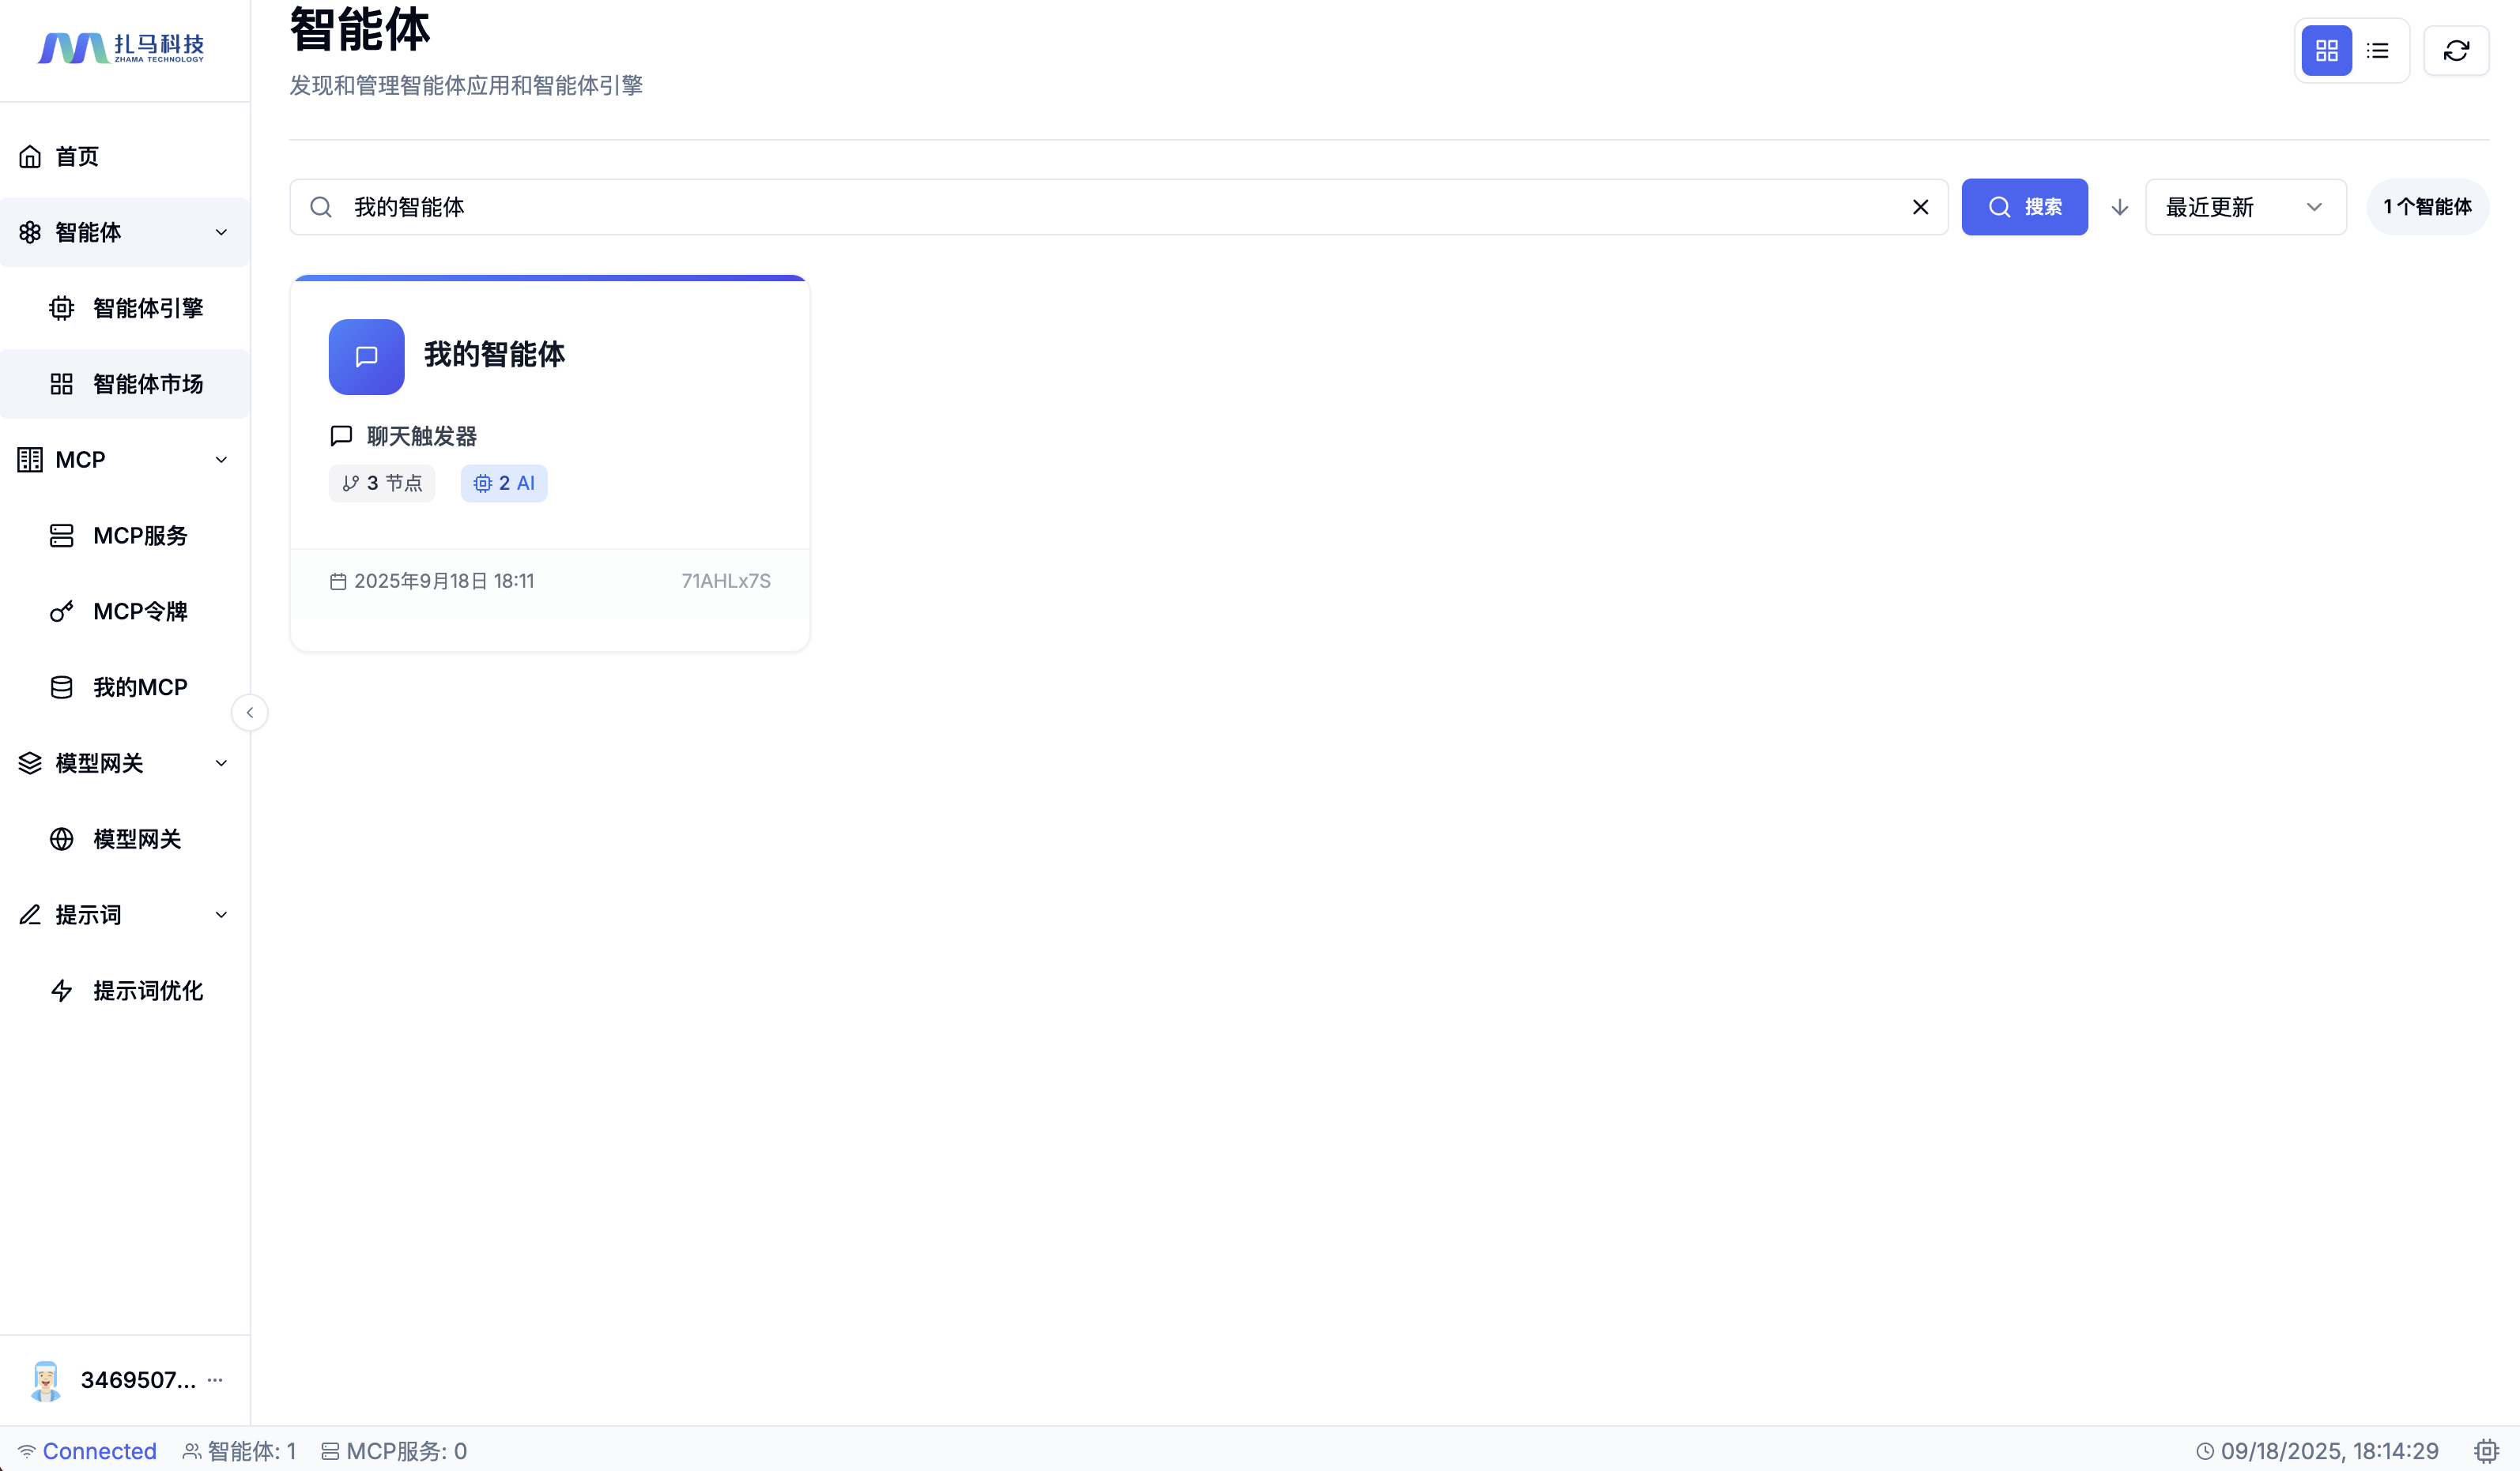The height and width of the screenshot is (1471, 2520).
Task: Open user account more options
Action: (x=215, y=1380)
